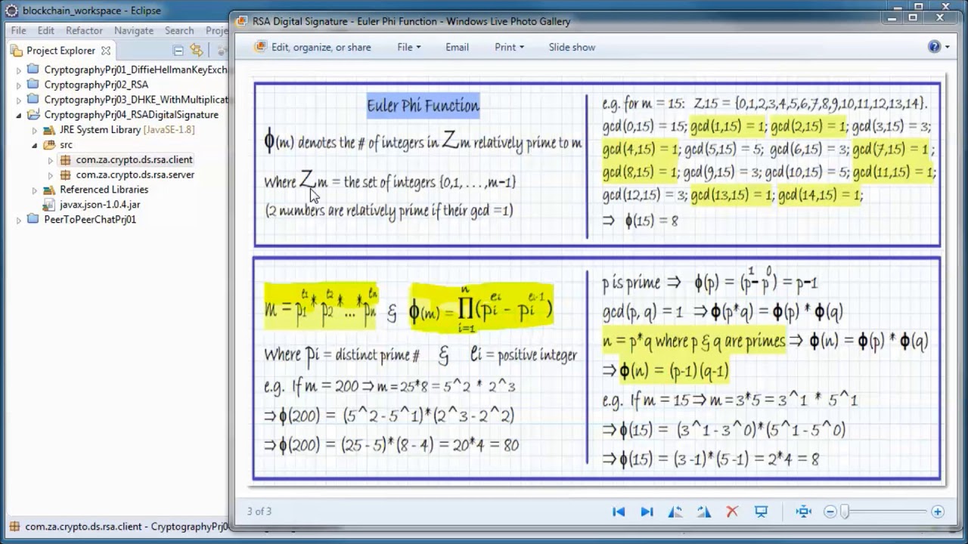
Task: Open the Refactor menu in Eclipse
Action: (84, 30)
